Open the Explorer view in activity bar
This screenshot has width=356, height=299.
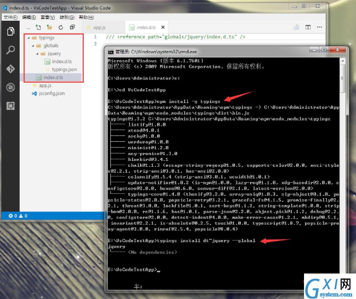pos(11,31)
